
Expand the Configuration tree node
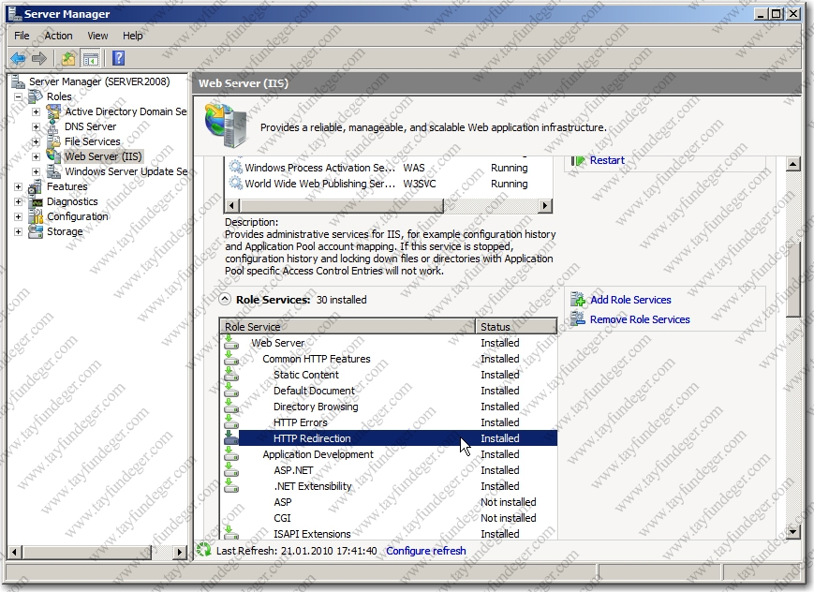(x=18, y=216)
